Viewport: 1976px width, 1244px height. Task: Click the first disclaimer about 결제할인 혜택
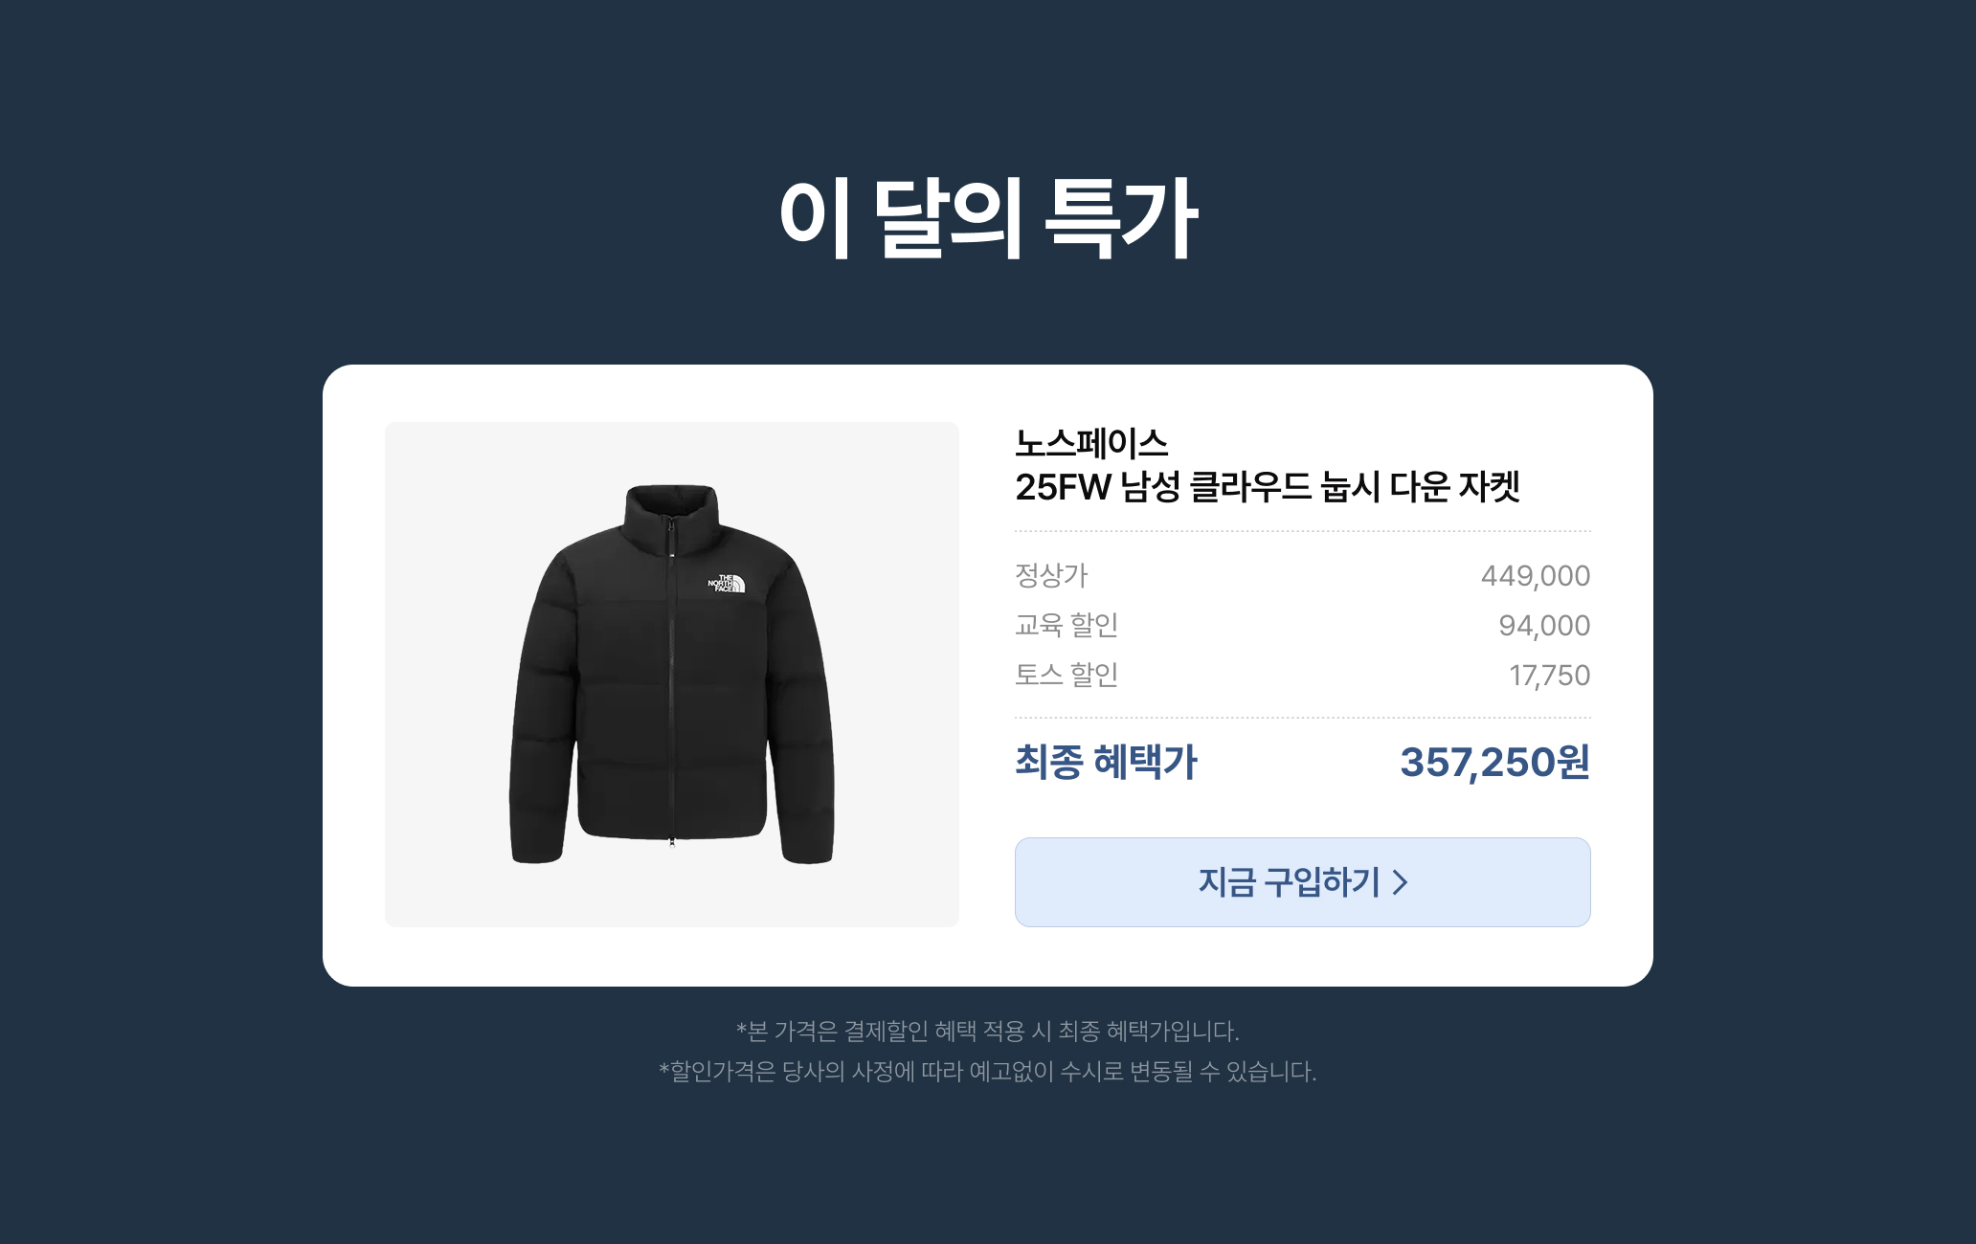pos(988,1031)
